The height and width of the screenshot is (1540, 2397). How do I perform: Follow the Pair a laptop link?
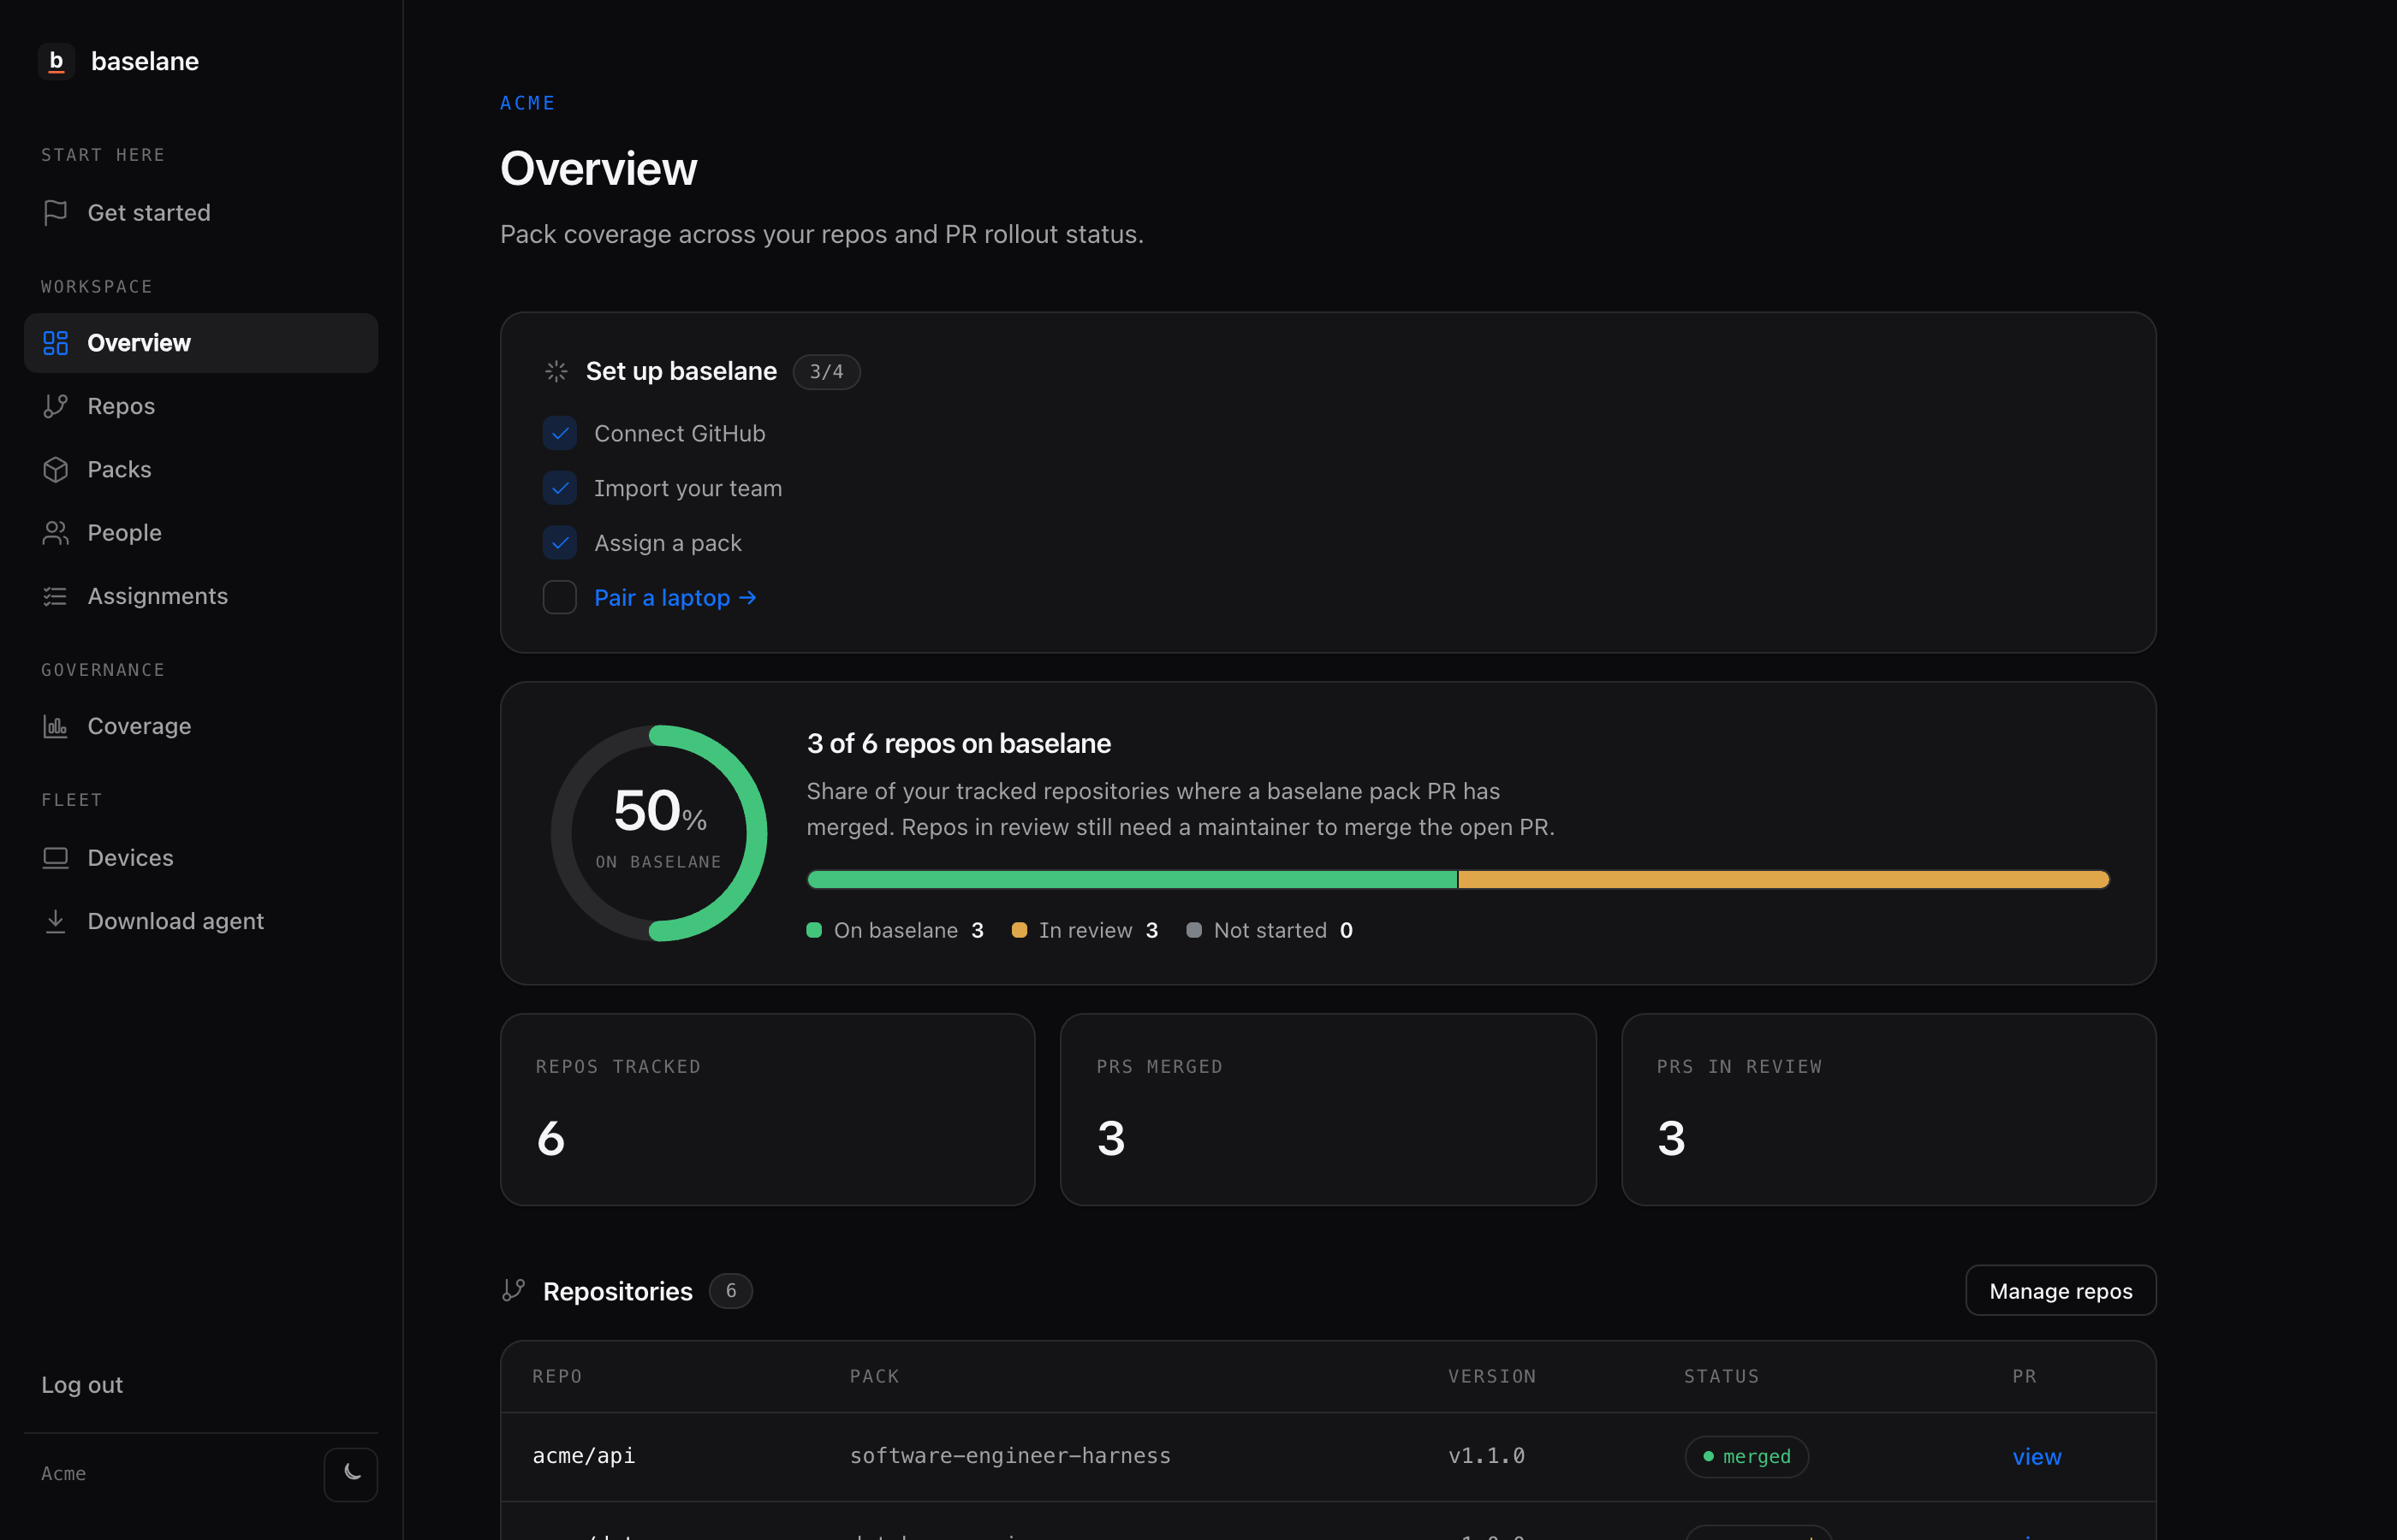click(x=675, y=597)
